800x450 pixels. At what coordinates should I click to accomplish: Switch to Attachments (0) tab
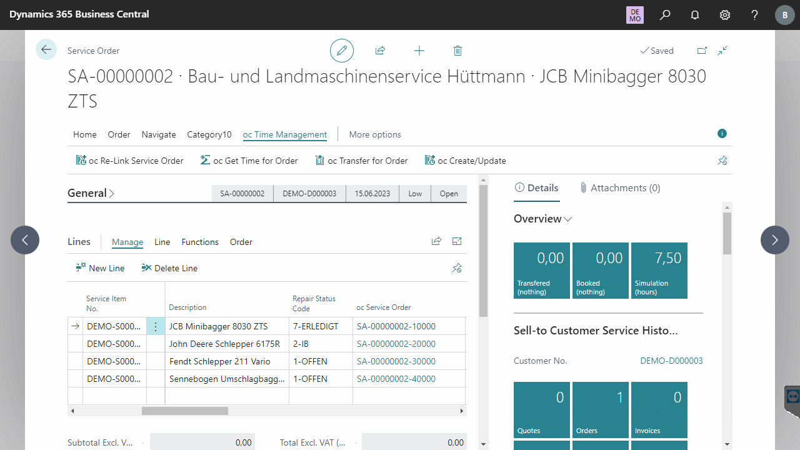[x=619, y=187]
